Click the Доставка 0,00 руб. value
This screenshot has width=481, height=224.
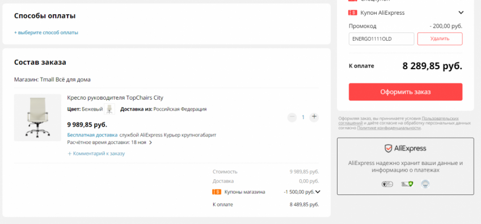309,181
